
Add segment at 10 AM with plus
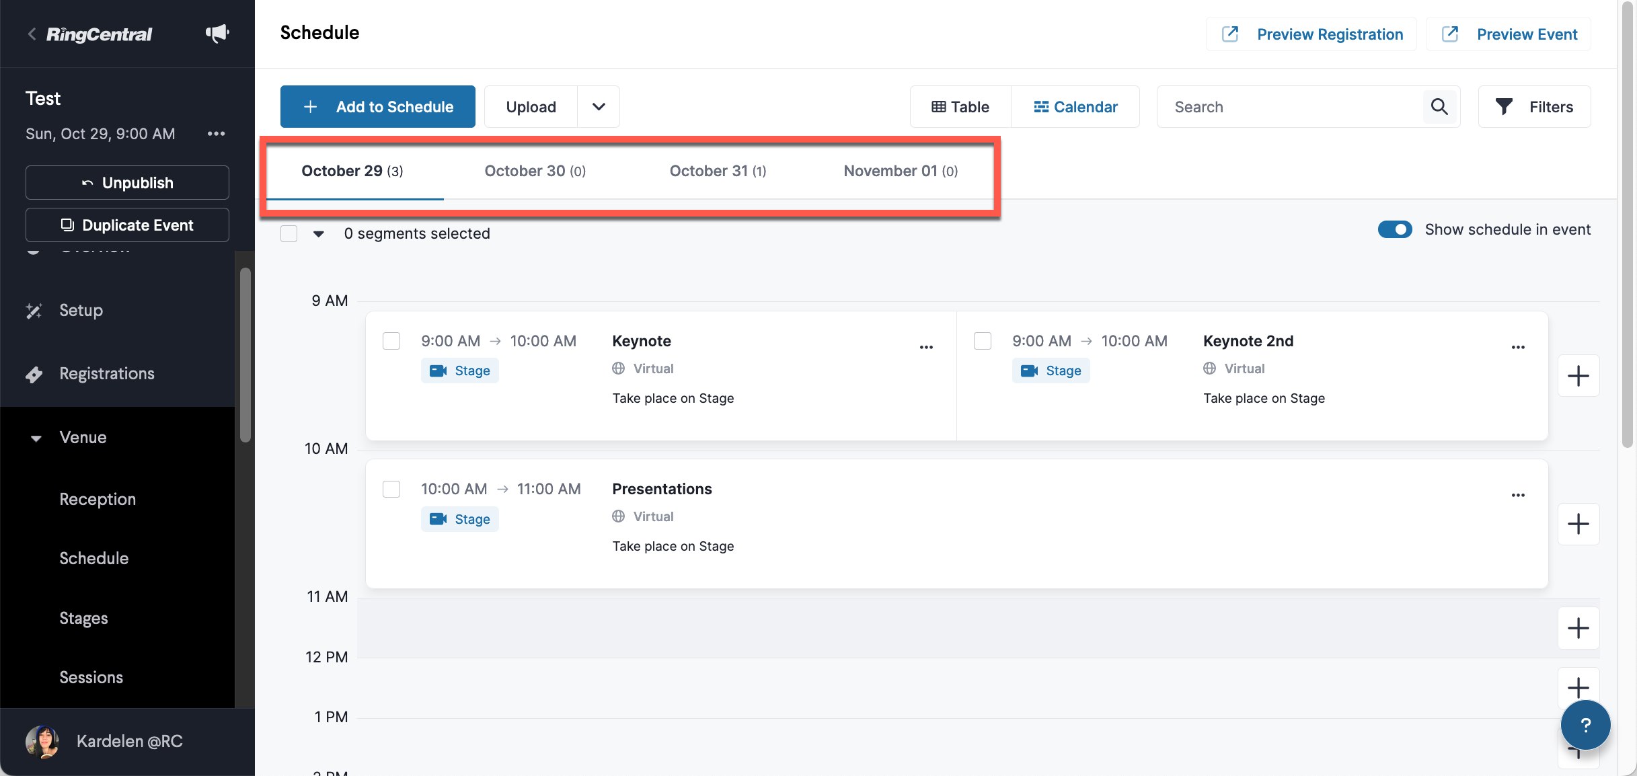1578,524
